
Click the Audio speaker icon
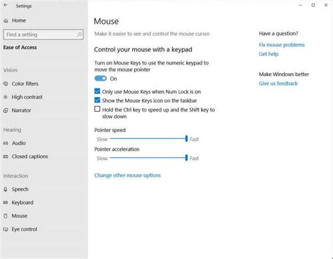tap(6, 143)
